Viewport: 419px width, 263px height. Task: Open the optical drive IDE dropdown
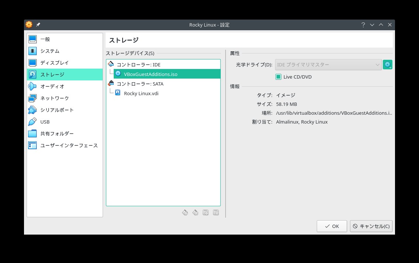coord(328,65)
